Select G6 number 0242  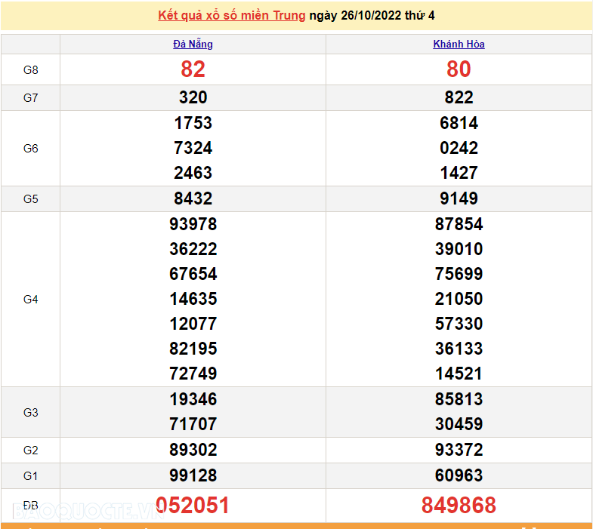459,148
